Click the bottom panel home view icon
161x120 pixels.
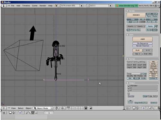[14, 113]
